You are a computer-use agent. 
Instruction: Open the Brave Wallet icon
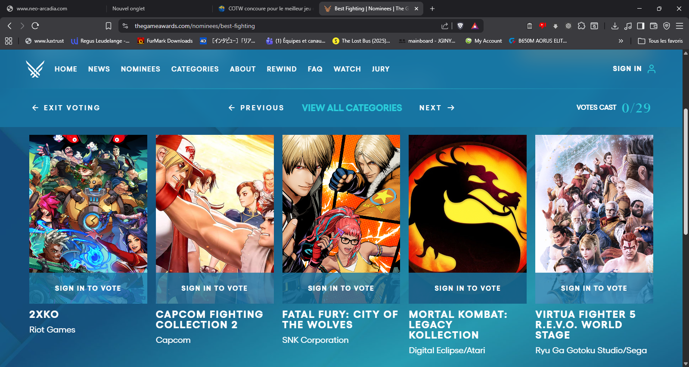pyautogui.click(x=653, y=26)
